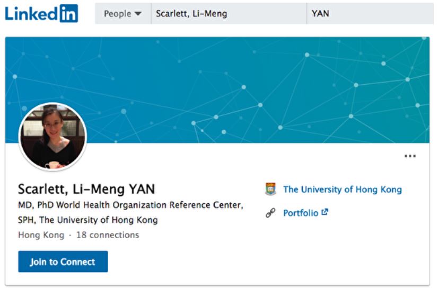Click the MD, PhD World Health Organization headline
Screen dimensions: 438x290
130,205
